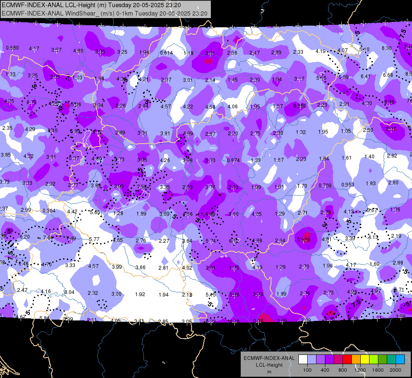Click the wind shear value 6.20

point(25,236)
